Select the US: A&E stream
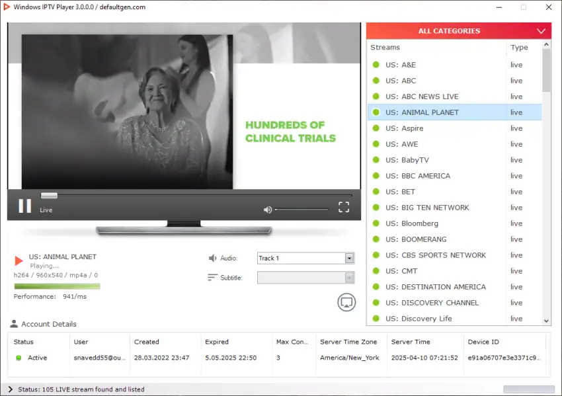This screenshot has height=396, width=562. pyautogui.click(x=454, y=65)
